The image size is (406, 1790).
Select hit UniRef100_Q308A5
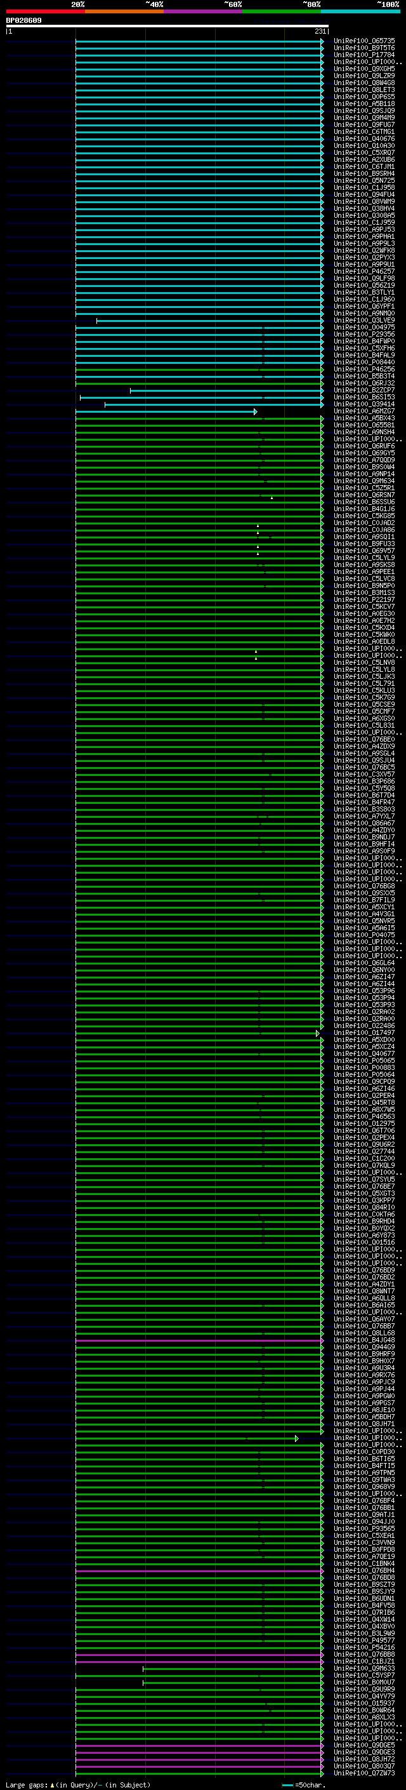coord(364,215)
